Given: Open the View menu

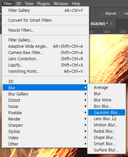Looking at the screenshot, I should [x=29, y=4].
